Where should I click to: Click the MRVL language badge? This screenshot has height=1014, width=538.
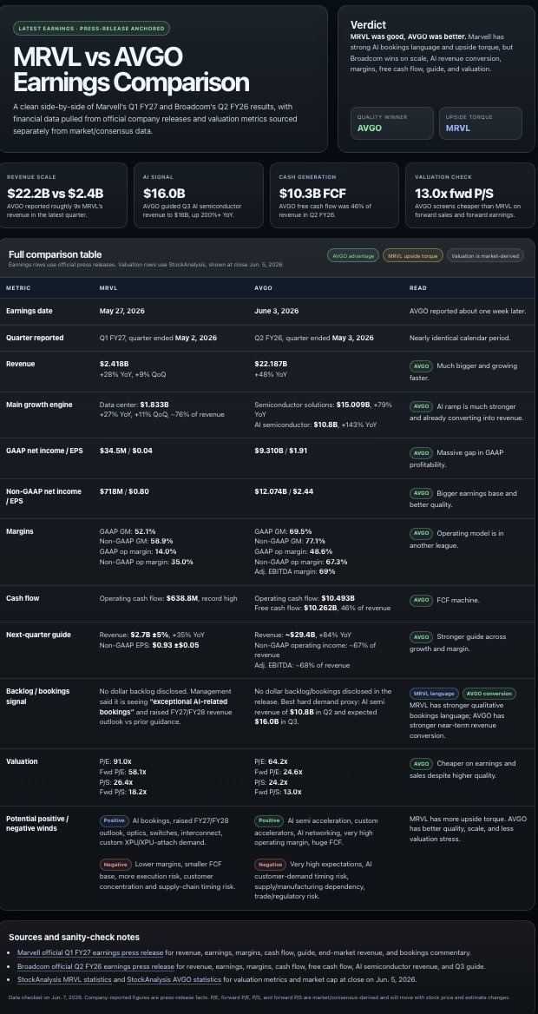[x=434, y=694]
